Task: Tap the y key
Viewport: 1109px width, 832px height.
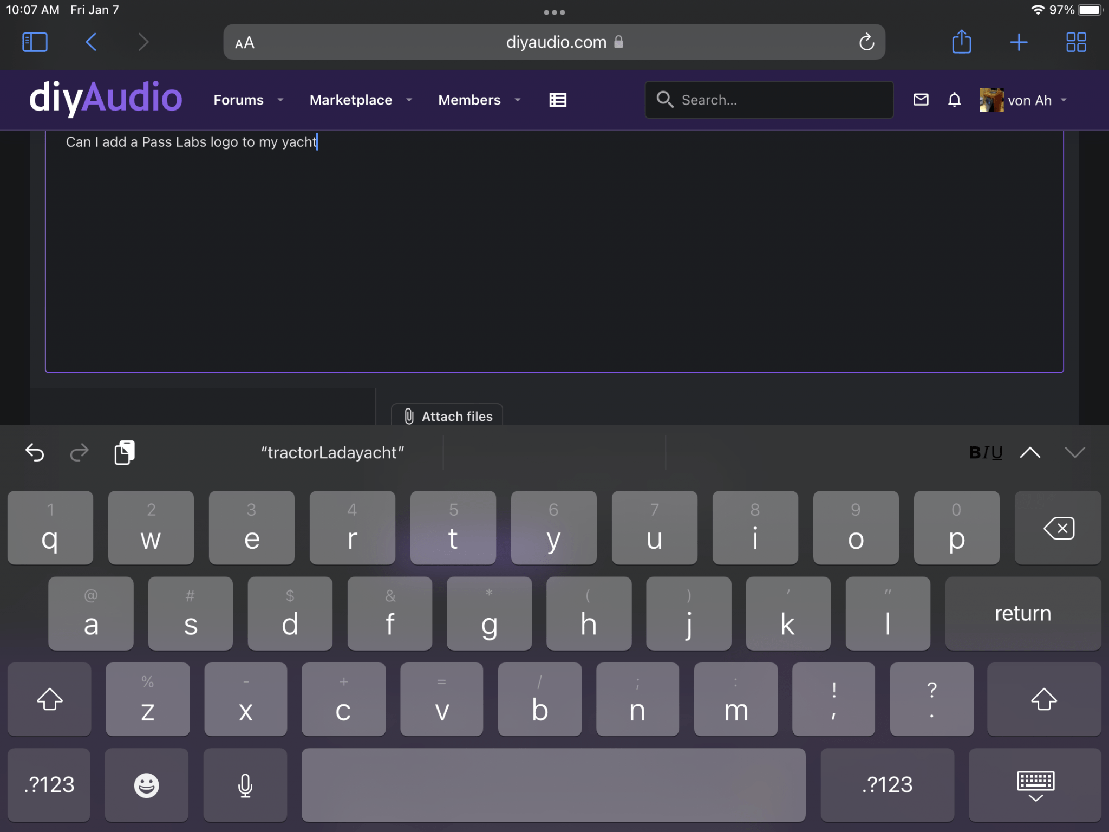Action: tap(554, 528)
